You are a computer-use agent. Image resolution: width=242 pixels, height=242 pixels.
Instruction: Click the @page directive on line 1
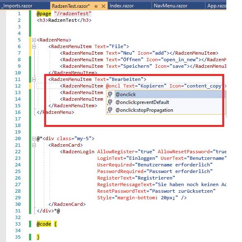pos(44,14)
